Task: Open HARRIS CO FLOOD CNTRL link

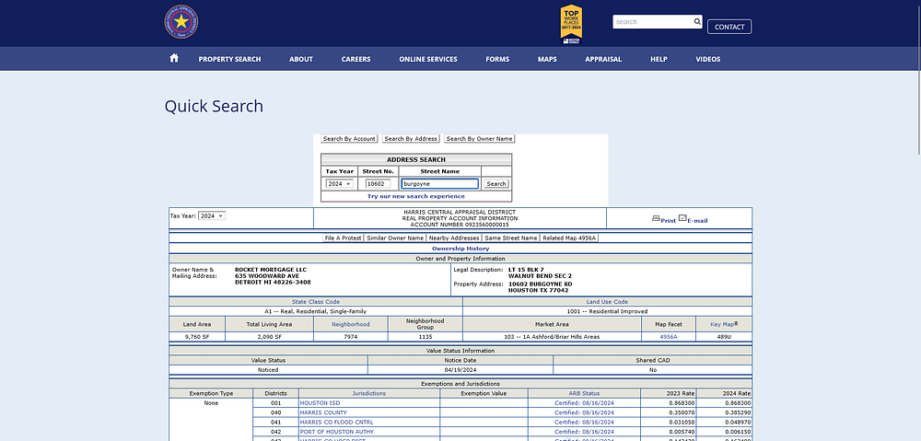Action: click(x=336, y=423)
